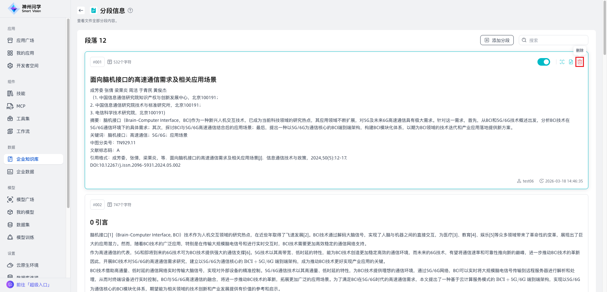Click the main page vertical scrollbar
607x292 pixels.
(x=605, y=28)
